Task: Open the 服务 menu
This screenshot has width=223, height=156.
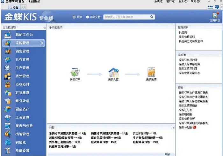Action: point(183,1)
